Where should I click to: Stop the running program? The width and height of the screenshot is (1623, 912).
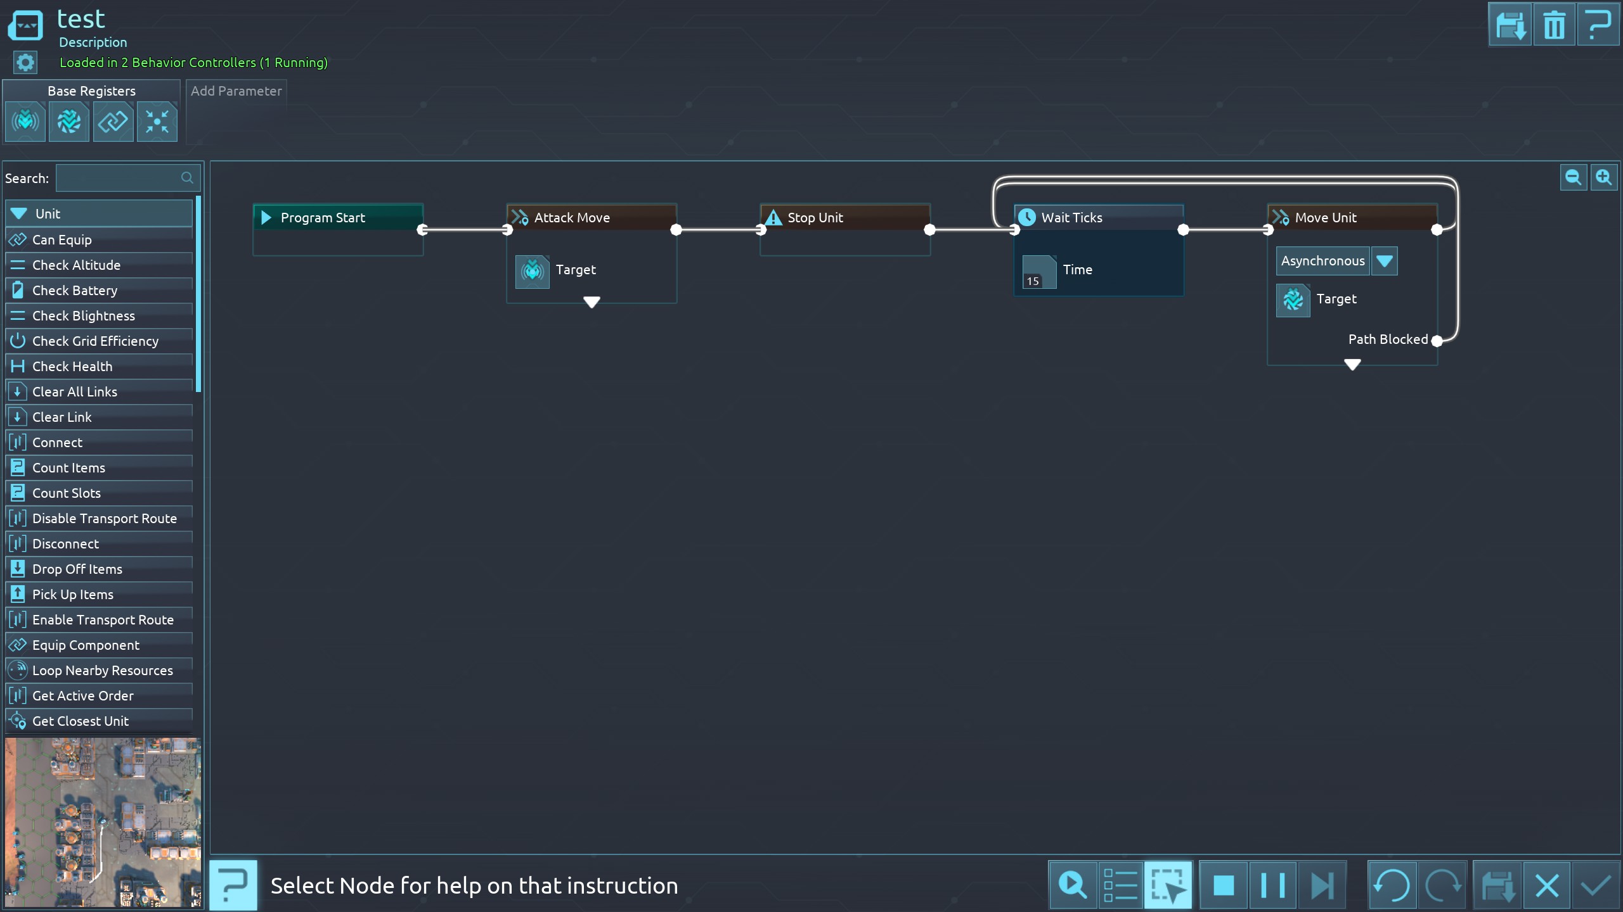pos(1224,885)
